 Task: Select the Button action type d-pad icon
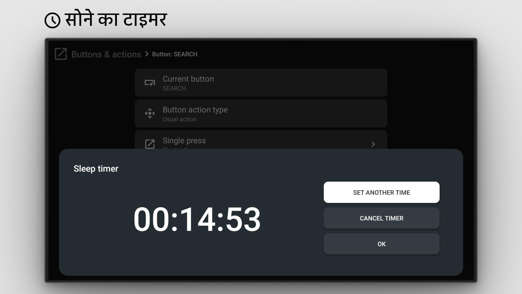pyautogui.click(x=150, y=113)
